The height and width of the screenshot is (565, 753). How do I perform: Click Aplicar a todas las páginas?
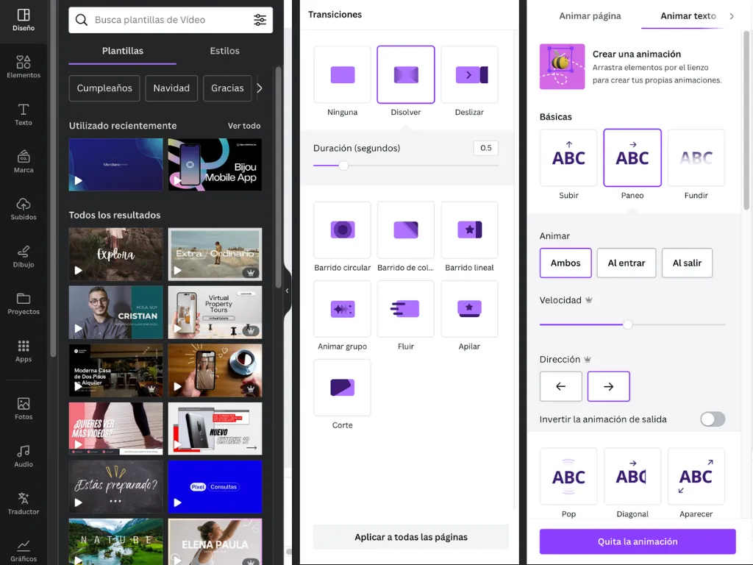tap(411, 537)
